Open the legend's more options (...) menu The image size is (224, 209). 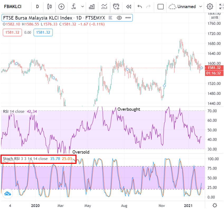pyautogui.click(x=128, y=18)
